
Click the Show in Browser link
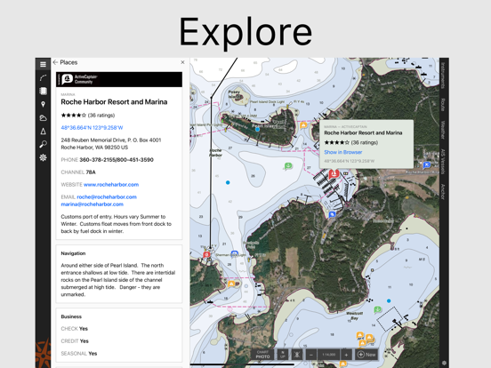point(343,152)
